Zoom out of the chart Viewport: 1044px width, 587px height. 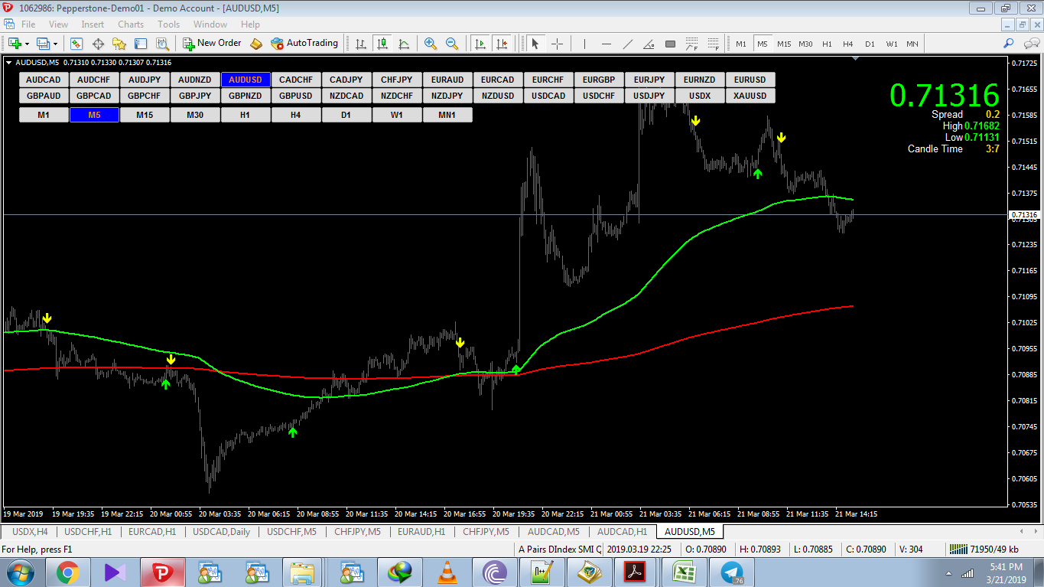[452, 44]
